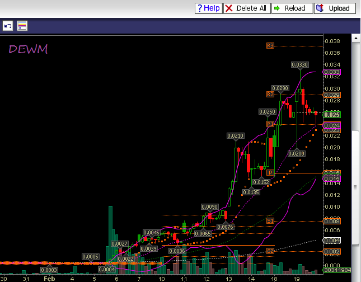361x282 pixels.
Task: Select the R1 pivot marker
Action: [270, 124]
